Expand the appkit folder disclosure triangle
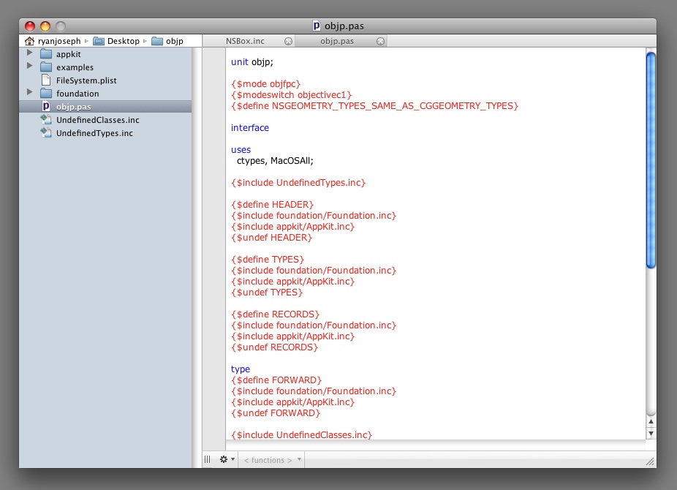 pos(29,53)
